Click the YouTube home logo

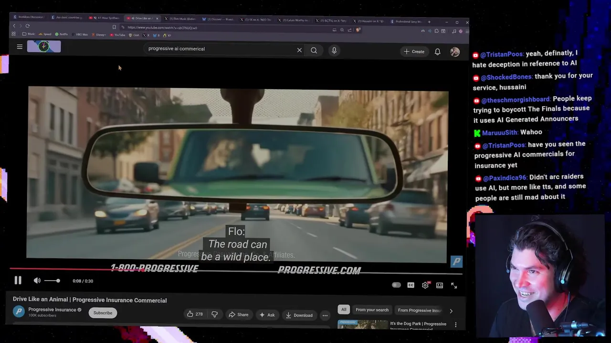pyautogui.click(x=43, y=46)
